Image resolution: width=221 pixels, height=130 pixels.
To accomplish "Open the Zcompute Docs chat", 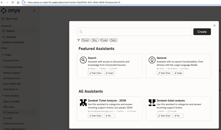I will (x=11, y=78).
